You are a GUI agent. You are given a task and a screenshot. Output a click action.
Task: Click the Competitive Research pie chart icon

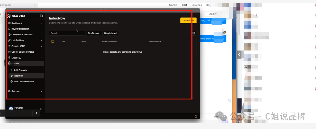9,35
